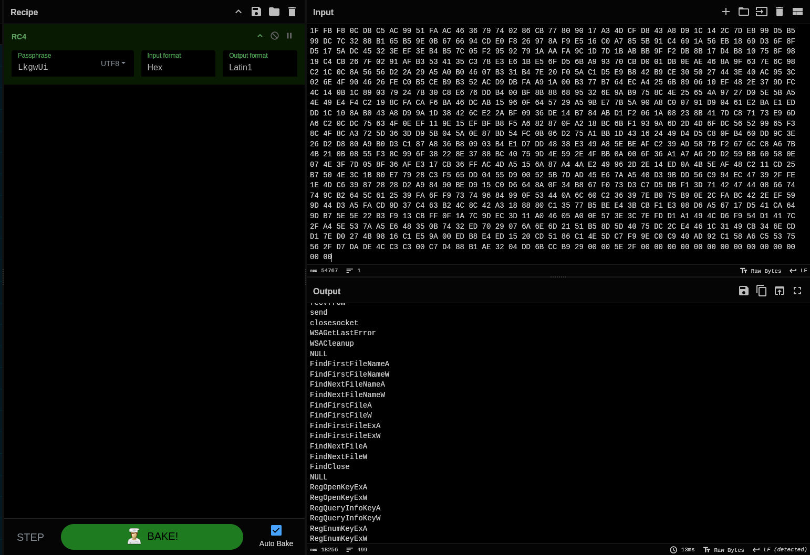Click the STEP button

[30, 537]
